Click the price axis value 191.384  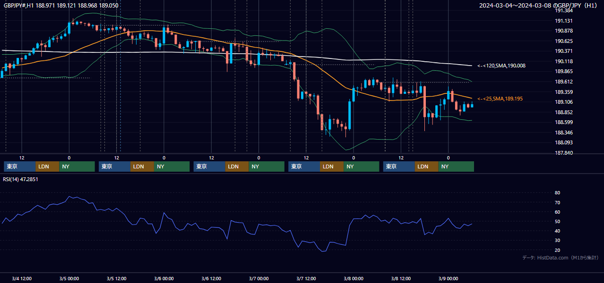(x=564, y=10)
